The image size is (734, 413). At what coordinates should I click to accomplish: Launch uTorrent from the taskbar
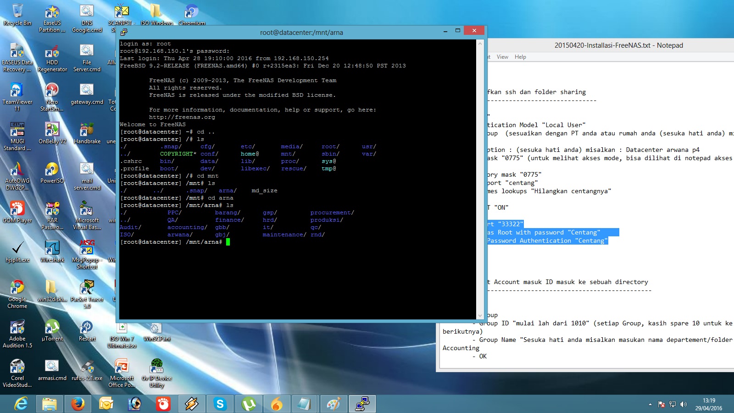coord(249,404)
